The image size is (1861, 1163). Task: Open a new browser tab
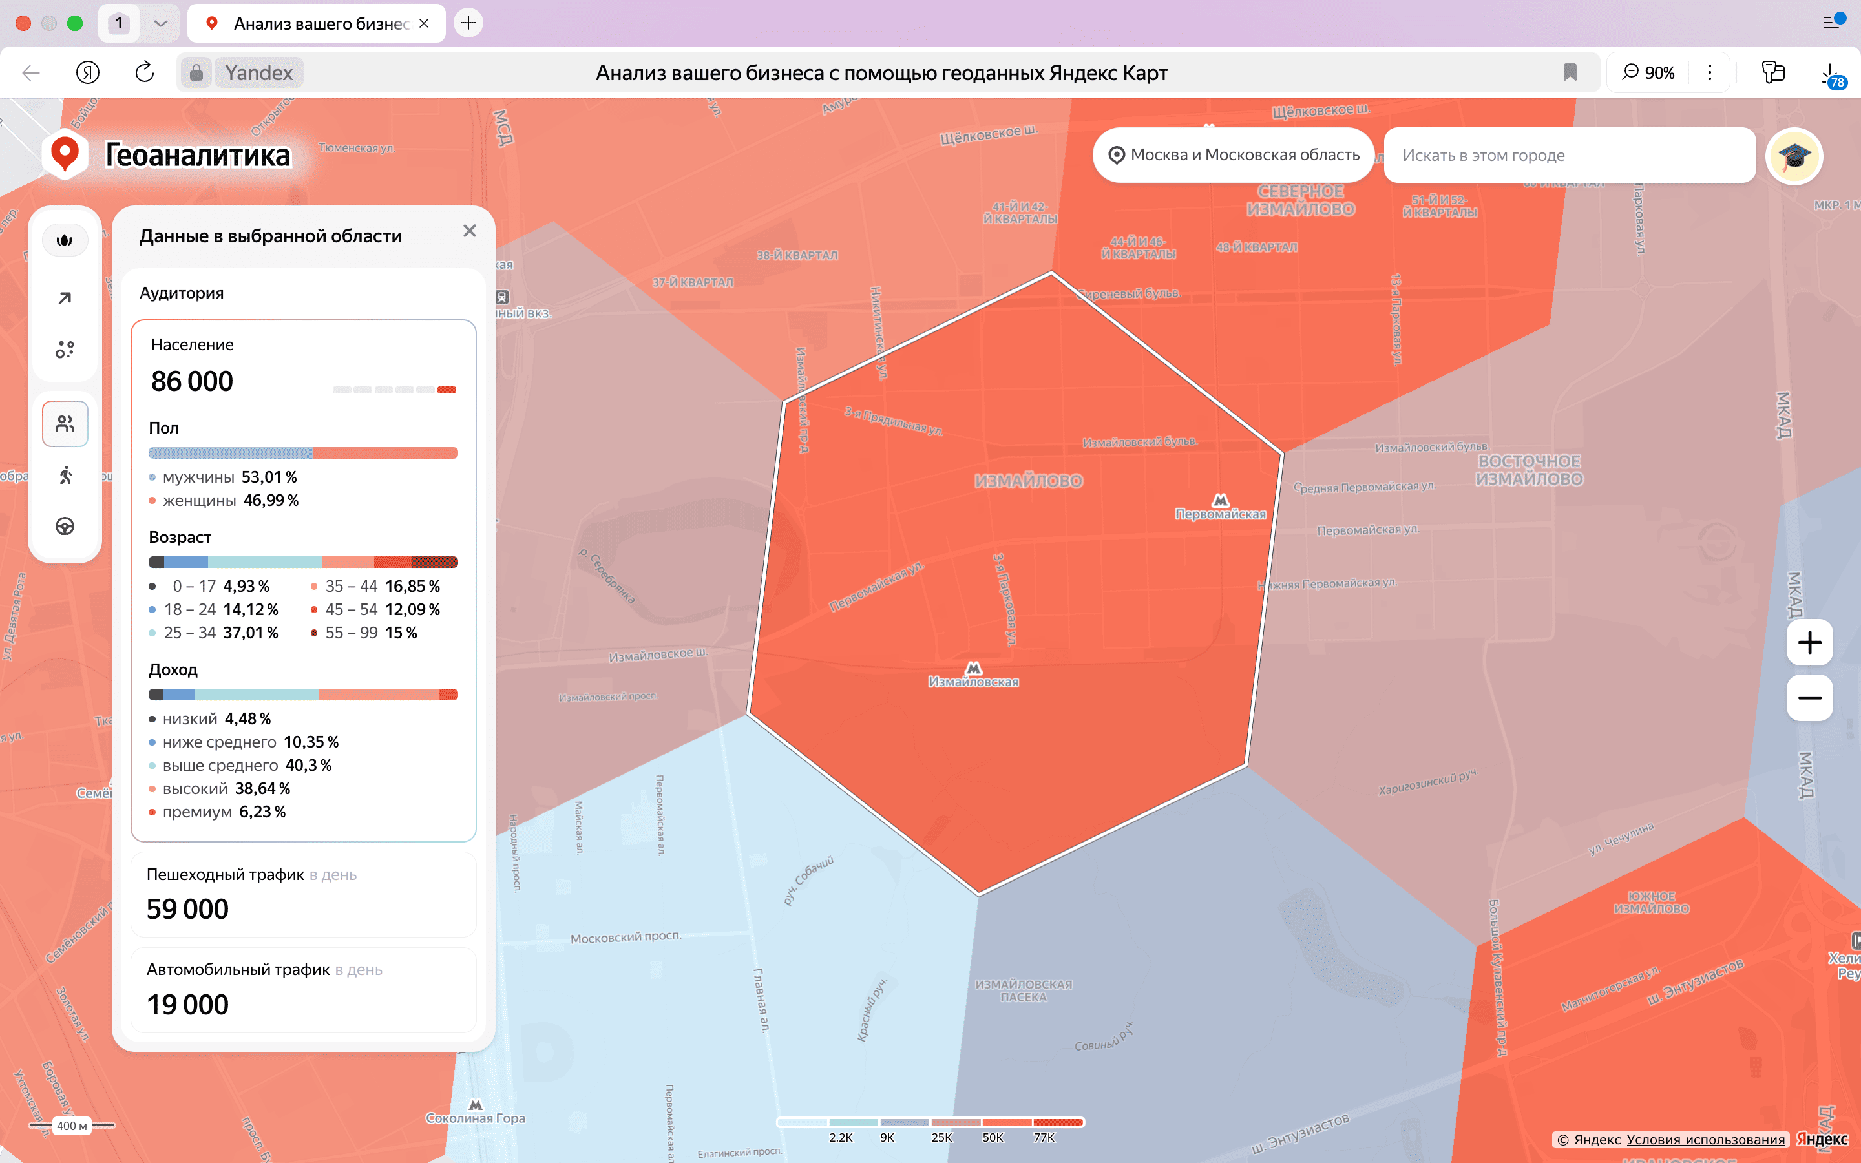click(468, 23)
